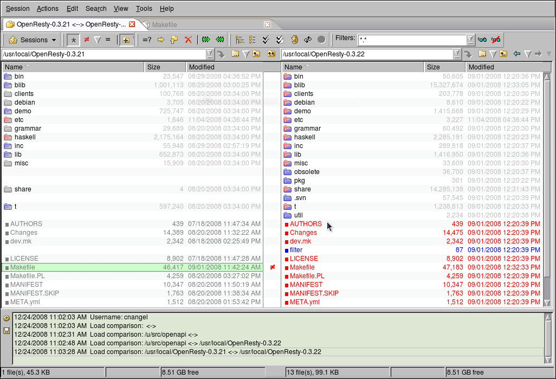556x379 pixels.
Task: Click the cyan Back arrow icon
Action: tap(516, 54)
